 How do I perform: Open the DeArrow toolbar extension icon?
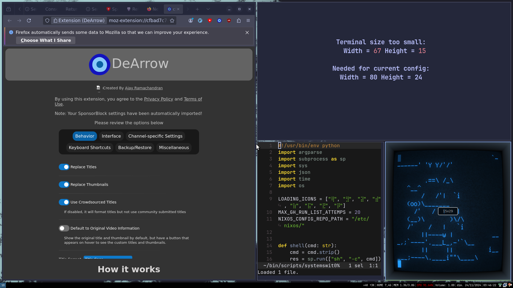(x=219, y=21)
